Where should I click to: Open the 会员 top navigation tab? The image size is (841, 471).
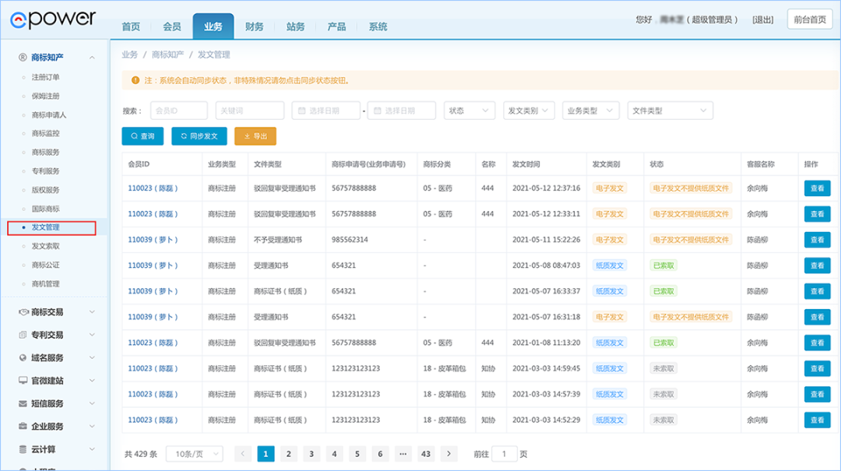[x=172, y=26]
